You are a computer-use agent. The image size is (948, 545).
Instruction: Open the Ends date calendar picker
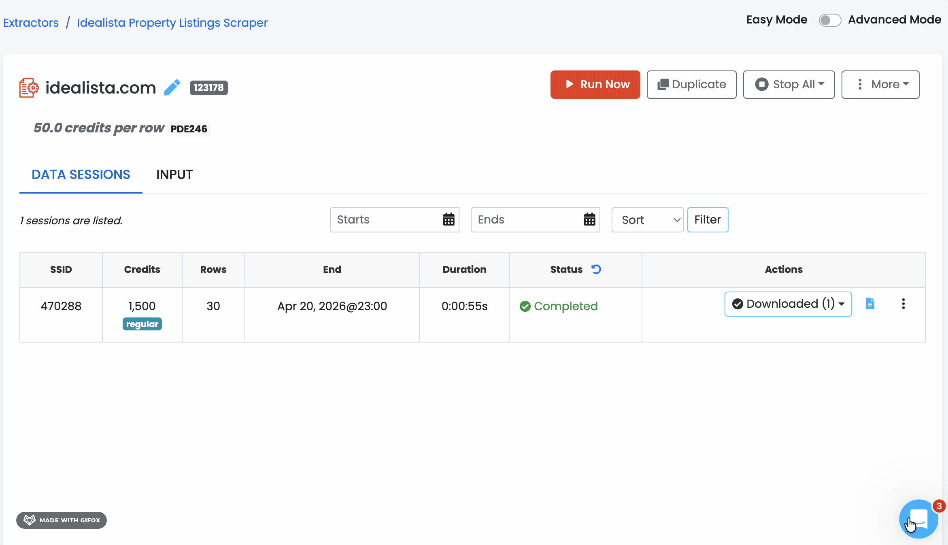click(589, 219)
